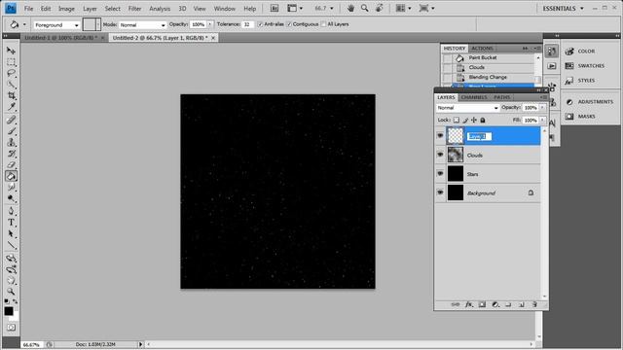Click the Add layer style fx icon
623x350 pixels.
tap(469, 304)
